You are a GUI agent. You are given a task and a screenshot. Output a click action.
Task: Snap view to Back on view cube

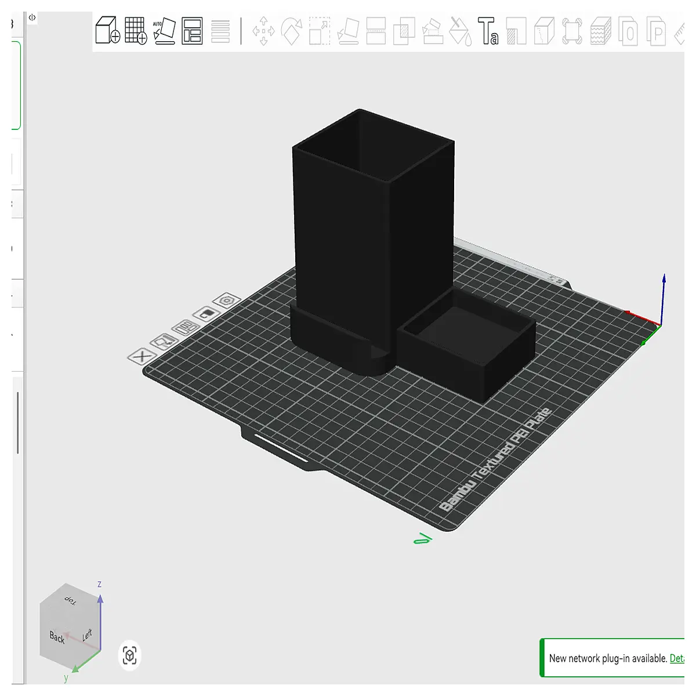click(x=56, y=636)
